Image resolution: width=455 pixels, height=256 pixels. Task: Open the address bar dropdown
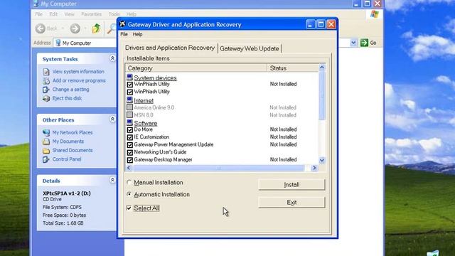(x=353, y=43)
